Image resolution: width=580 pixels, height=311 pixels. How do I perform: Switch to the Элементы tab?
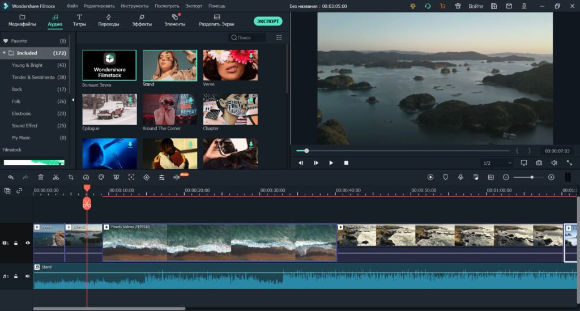pyautogui.click(x=175, y=21)
